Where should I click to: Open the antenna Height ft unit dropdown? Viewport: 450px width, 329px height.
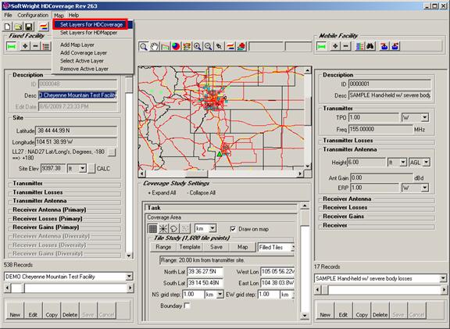pos(403,163)
